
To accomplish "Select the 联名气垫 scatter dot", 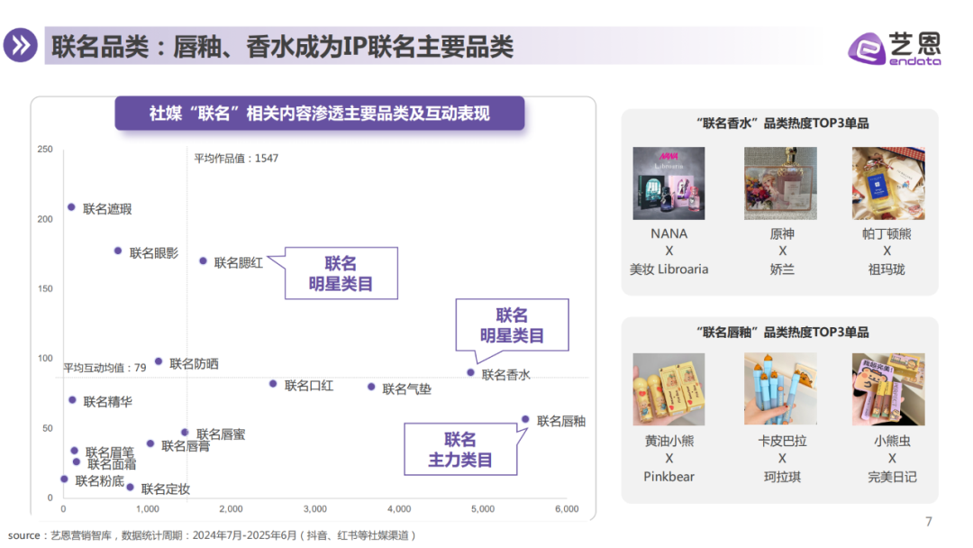I will click(371, 387).
